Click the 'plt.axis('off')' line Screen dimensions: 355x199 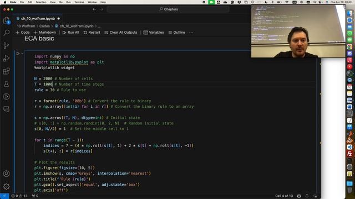pyautogui.click(x=51, y=190)
